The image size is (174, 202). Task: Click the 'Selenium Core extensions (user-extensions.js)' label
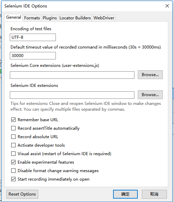[x=55, y=66]
